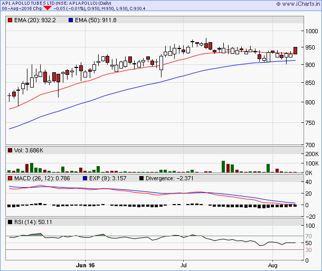
Task: Click the red down-arrow change indicator
Action: point(48,8)
